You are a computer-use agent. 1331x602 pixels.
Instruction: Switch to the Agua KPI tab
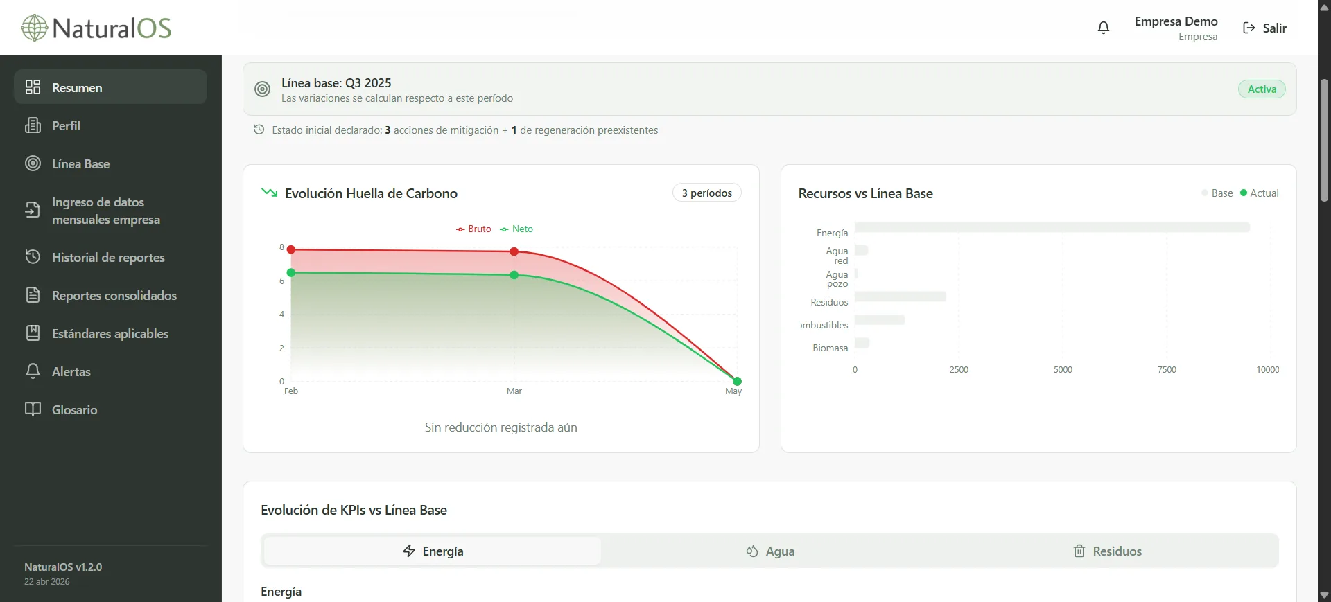[x=770, y=551]
